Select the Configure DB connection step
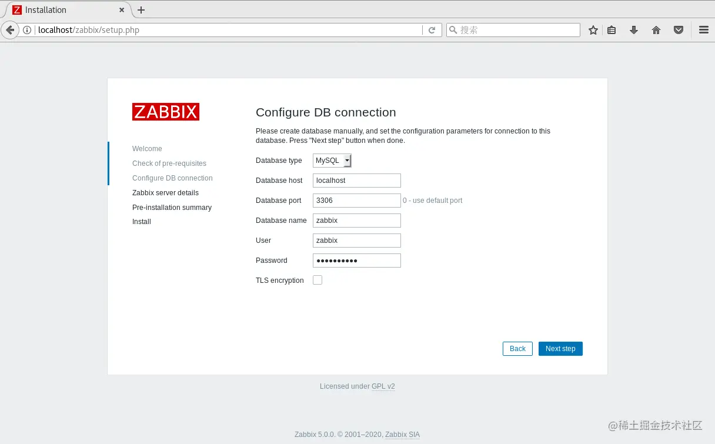 [x=172, y=178]
